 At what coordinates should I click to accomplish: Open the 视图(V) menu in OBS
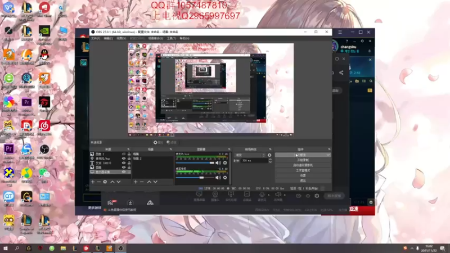(121, 38)
